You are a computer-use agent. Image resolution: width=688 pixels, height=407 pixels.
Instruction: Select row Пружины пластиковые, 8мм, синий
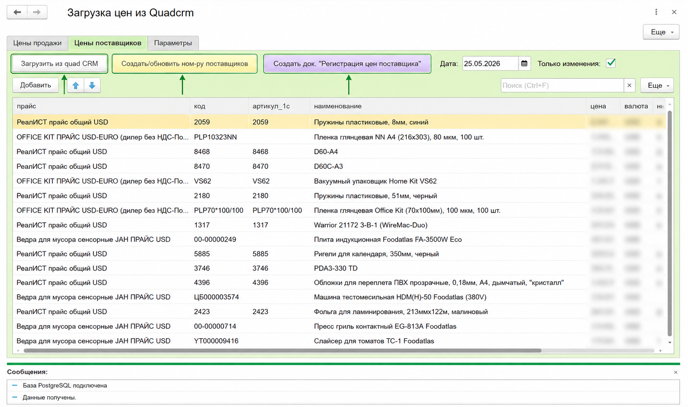[x=339, y=122]
